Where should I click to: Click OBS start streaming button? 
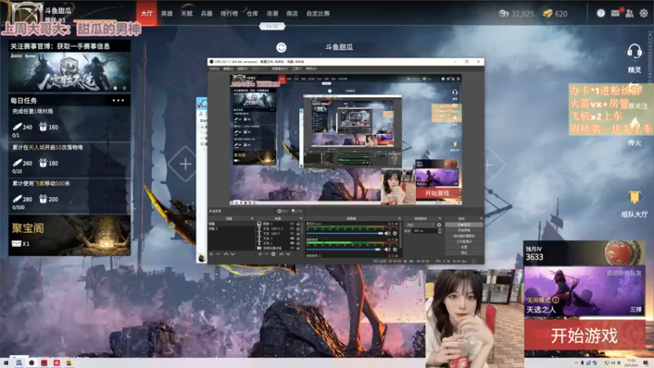464,224
